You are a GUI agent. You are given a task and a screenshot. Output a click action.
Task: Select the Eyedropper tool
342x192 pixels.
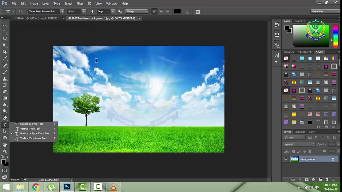tap(5, 58)
